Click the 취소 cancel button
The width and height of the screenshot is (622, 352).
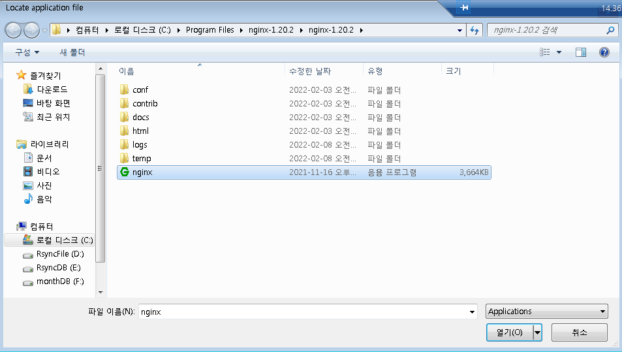point(579,332)
